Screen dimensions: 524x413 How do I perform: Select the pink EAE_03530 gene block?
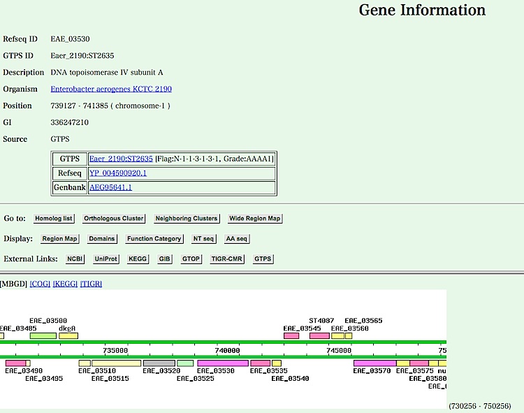(x=223, y=363)
